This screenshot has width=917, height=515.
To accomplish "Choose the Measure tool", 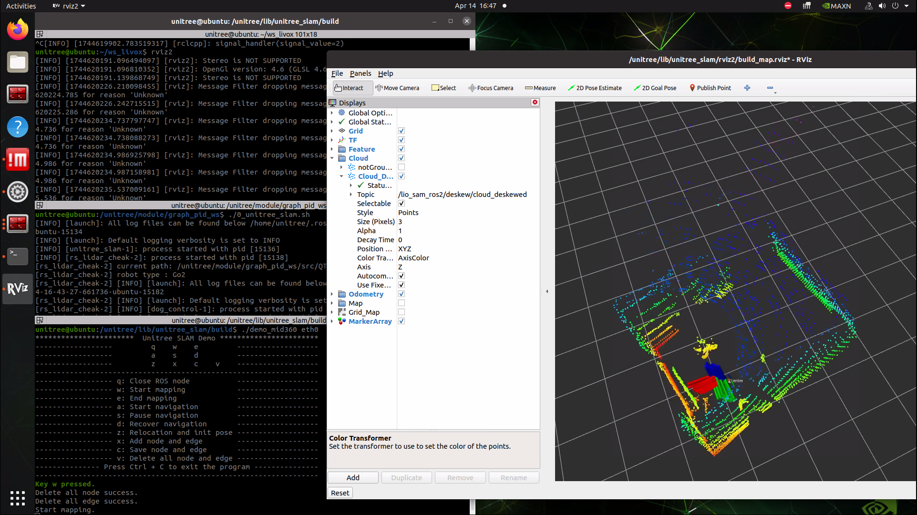I will coord(540,88).
